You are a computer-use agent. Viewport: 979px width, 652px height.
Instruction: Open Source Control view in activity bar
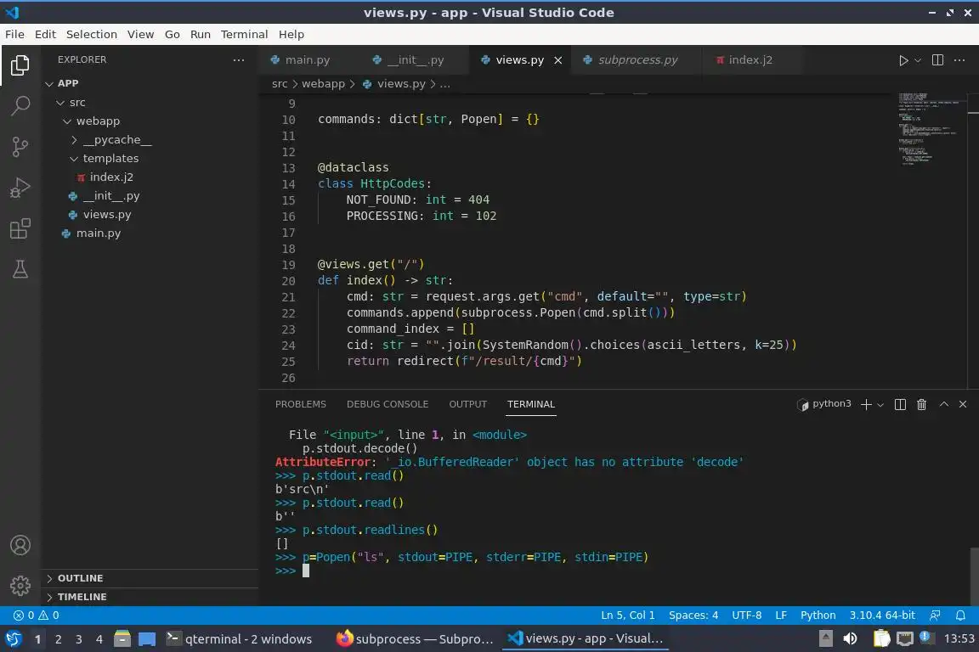tap(20, 147)
